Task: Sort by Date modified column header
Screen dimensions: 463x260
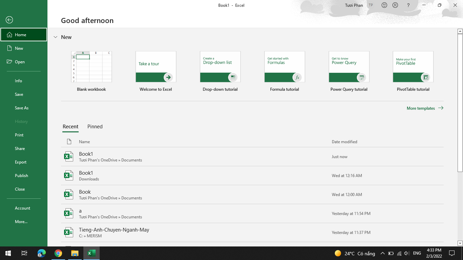Action: pyautogui.click(x=344, y=142)
